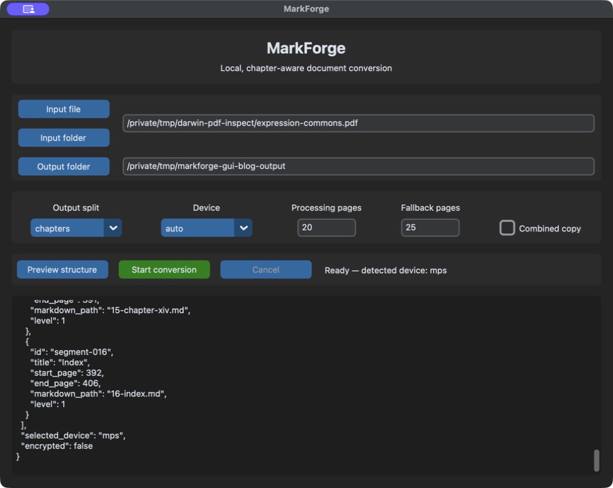The image size is (613, 488).
Task: Click the Cancel button
Action: tap(266, 269)
